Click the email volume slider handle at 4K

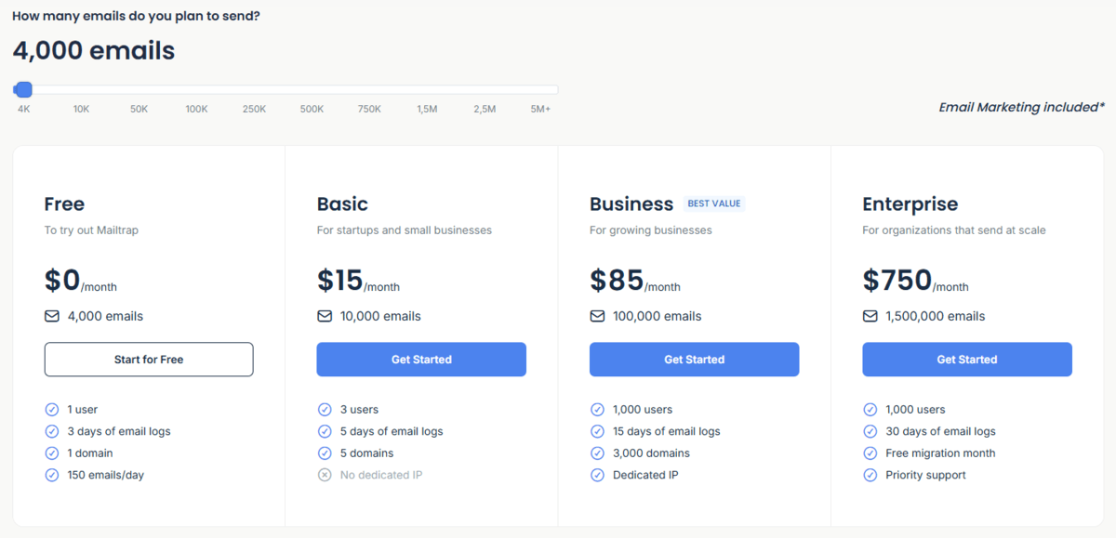tap(22, 89)
